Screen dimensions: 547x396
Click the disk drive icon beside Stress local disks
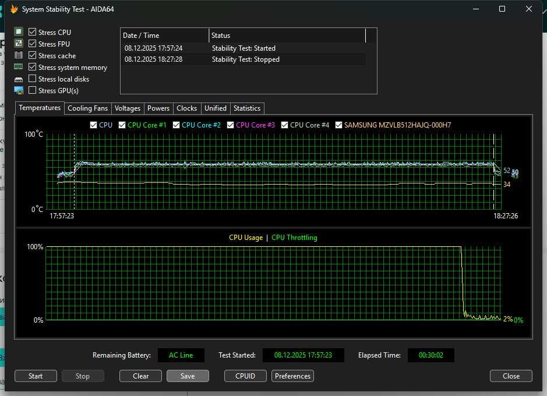tap(19, 79)
